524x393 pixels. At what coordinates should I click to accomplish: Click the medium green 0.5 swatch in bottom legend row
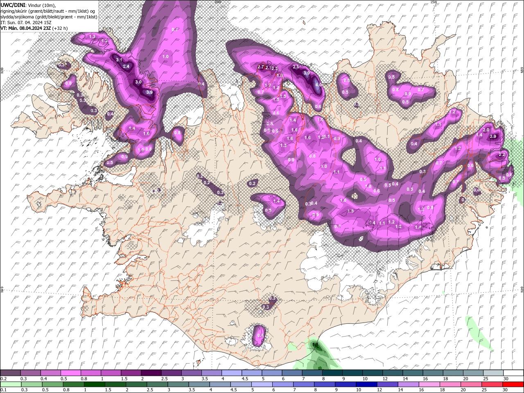(x=53, y=384)
